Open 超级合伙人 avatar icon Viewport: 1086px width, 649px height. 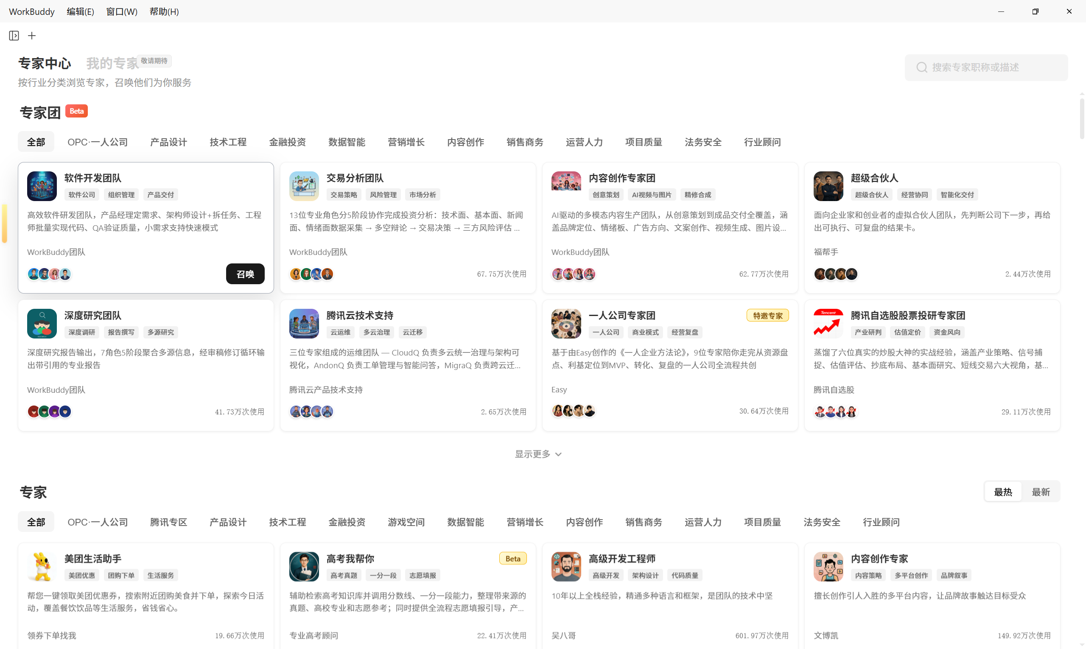click(x=828, y=186)
